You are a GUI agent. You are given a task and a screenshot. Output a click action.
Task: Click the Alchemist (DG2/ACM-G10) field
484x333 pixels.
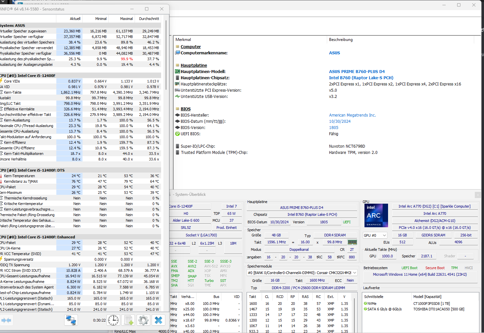pos(435,221)
